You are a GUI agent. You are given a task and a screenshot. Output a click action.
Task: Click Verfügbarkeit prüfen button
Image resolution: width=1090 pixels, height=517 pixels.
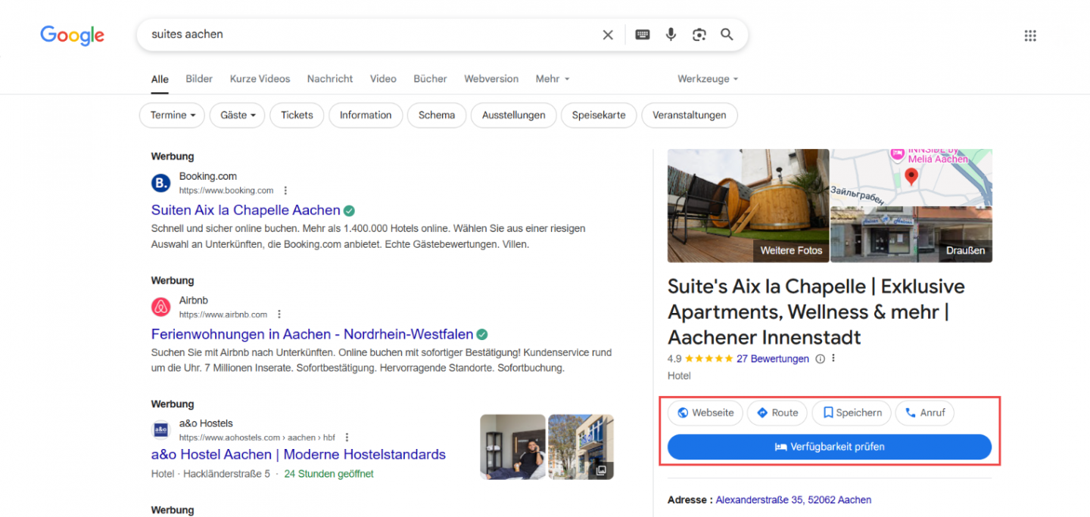(x=830, y=447)
